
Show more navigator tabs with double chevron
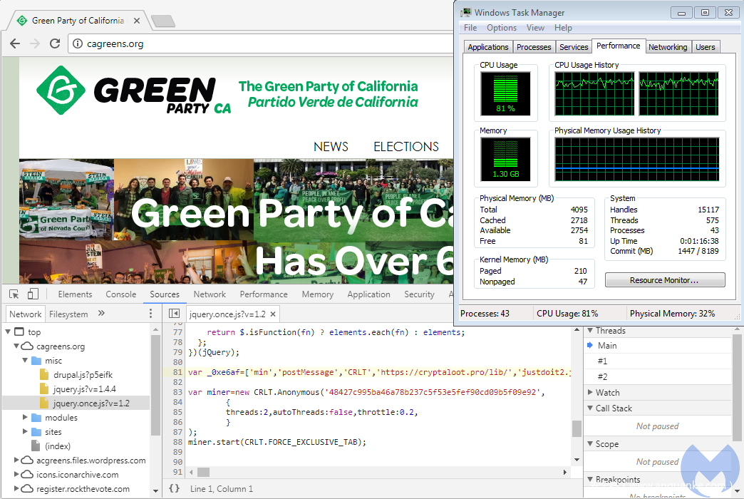pyautogui.click(x=101, y=314)
